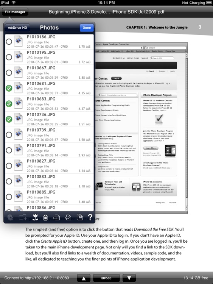
Task: Tap file icon of P1010791.JPG
Action: point(18,150)
